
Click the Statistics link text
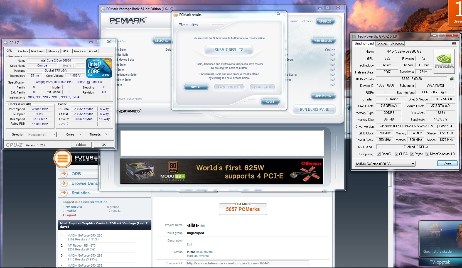80,193
